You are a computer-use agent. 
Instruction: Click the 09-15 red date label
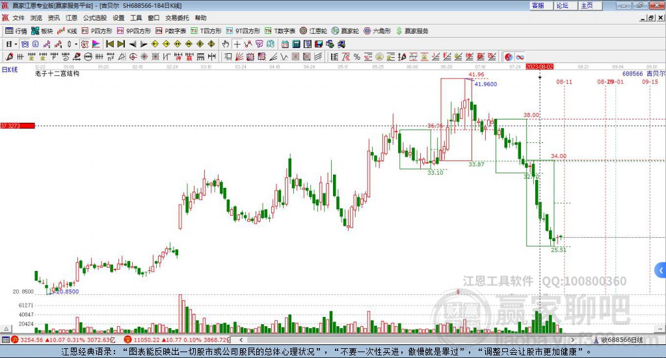tap(650, 82)
